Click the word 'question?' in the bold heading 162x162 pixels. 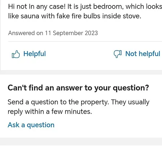click(x=131, y=88)
